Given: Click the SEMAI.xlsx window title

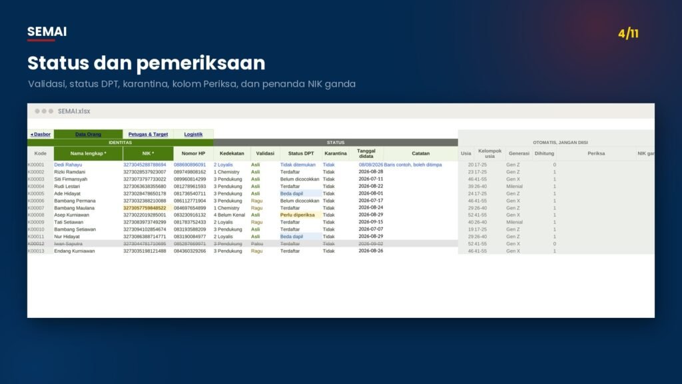Looking at the screenshot, I should (x=74, y=111).
